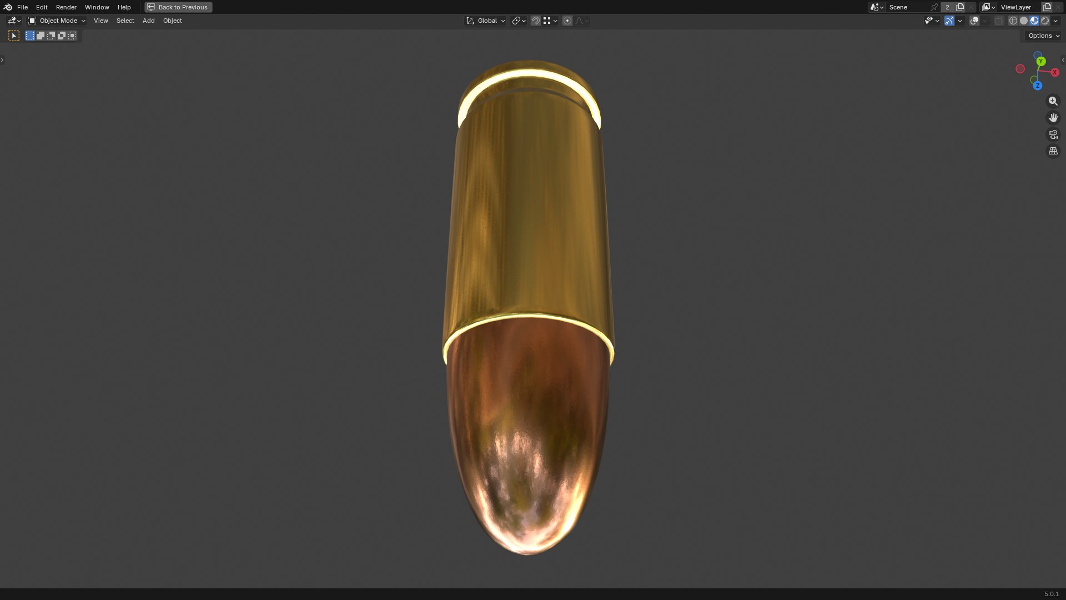
Task: Pin the Scene to workspace
Action: pos(934,7)
